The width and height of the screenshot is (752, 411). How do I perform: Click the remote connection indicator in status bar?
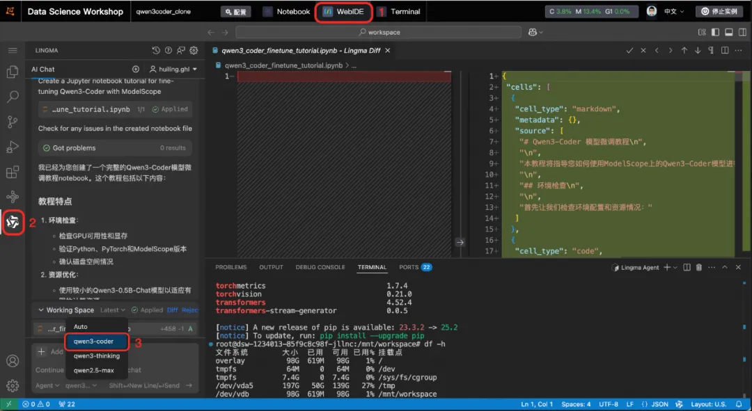tap(8, 404)
